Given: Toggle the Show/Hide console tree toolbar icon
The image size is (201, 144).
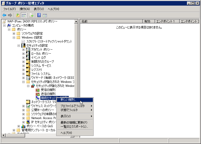Looking at the screenshot, I should pyautogui.click(x=24, y=15).
